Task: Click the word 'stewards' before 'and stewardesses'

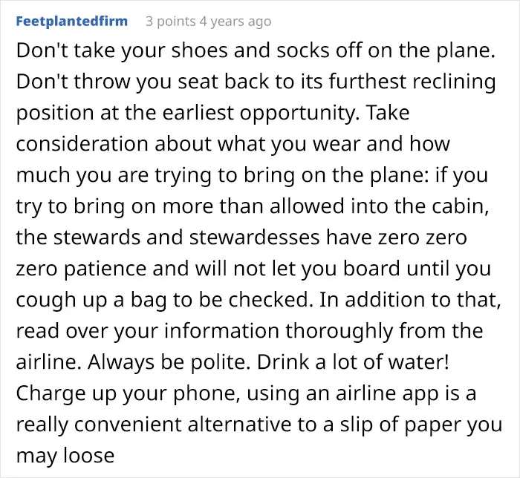Action: point(97,238)
